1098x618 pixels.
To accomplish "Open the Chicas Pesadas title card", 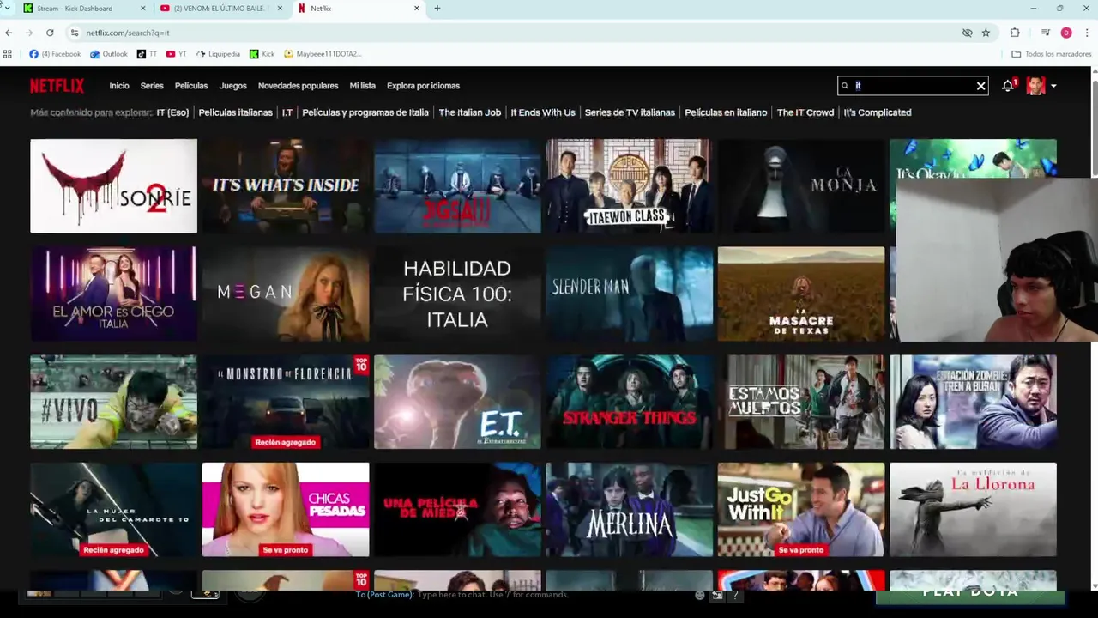I will 286,510.
